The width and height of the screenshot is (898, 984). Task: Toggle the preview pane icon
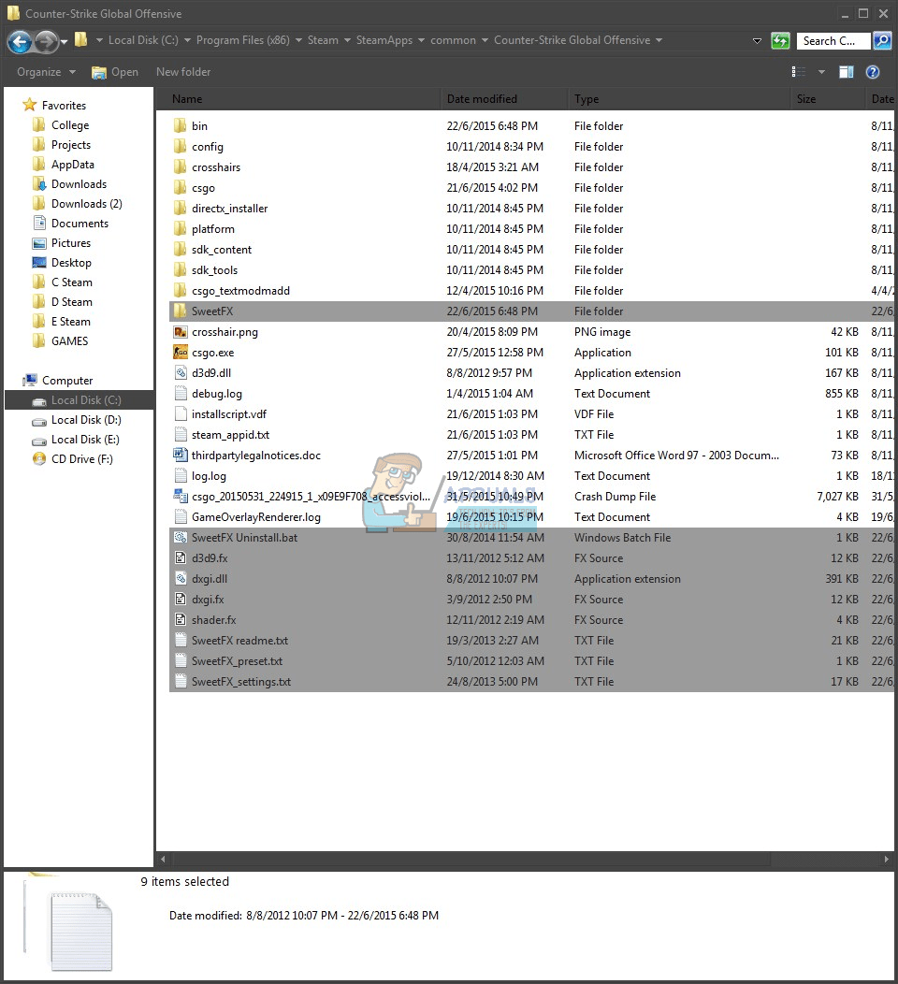[846, 72]
